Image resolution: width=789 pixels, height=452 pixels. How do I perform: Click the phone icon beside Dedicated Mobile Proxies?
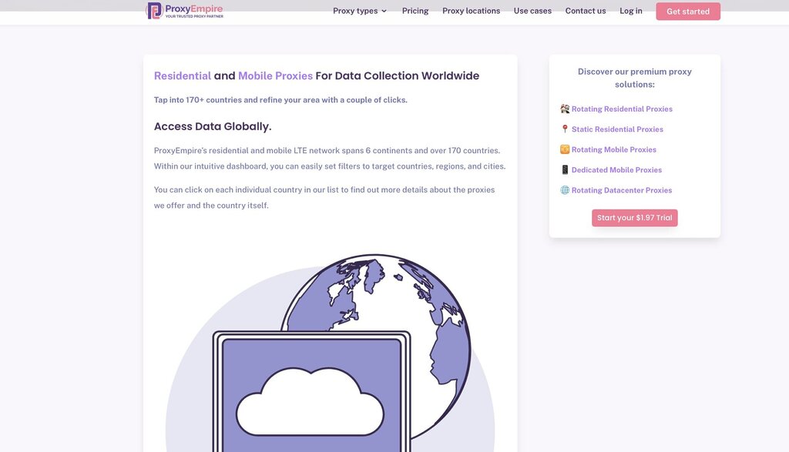565,170
